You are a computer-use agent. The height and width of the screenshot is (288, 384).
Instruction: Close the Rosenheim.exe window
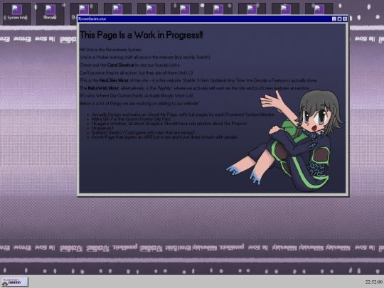click(345, 19)
